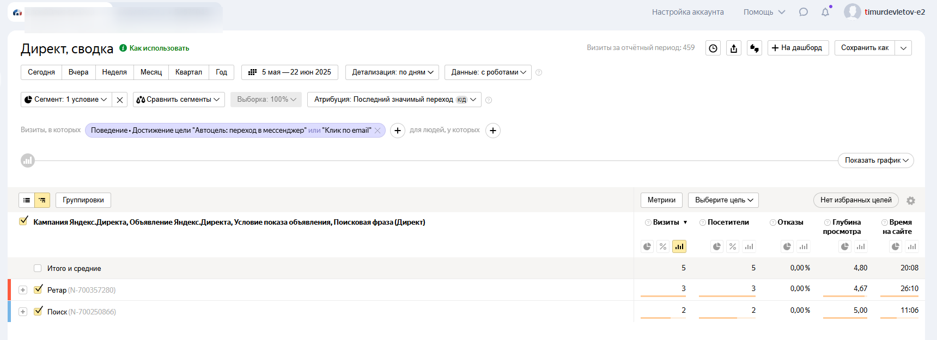This screenshot has height=340, width=937.
Task: Show Посетители as bar values
Action: [x=749, y=246]
